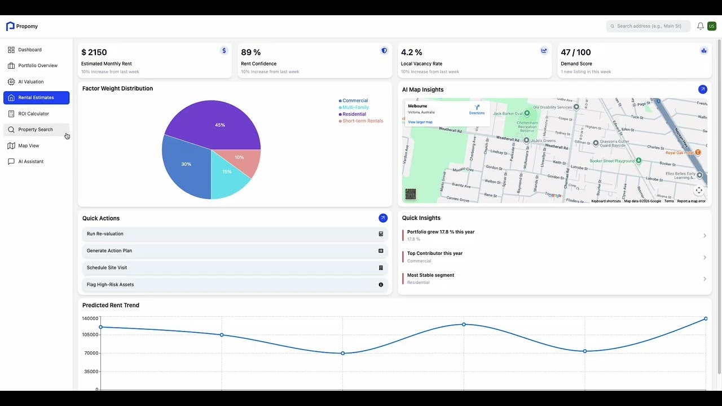Click the calculator icon beside Run Re-valuation
The height and width of the screenshot is (406, 722).
[381, 234]
